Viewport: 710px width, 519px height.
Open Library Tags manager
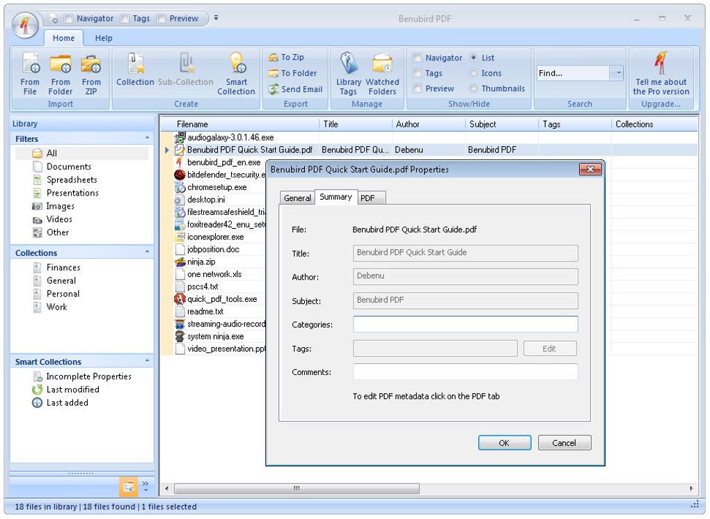[x=349, y=74]
